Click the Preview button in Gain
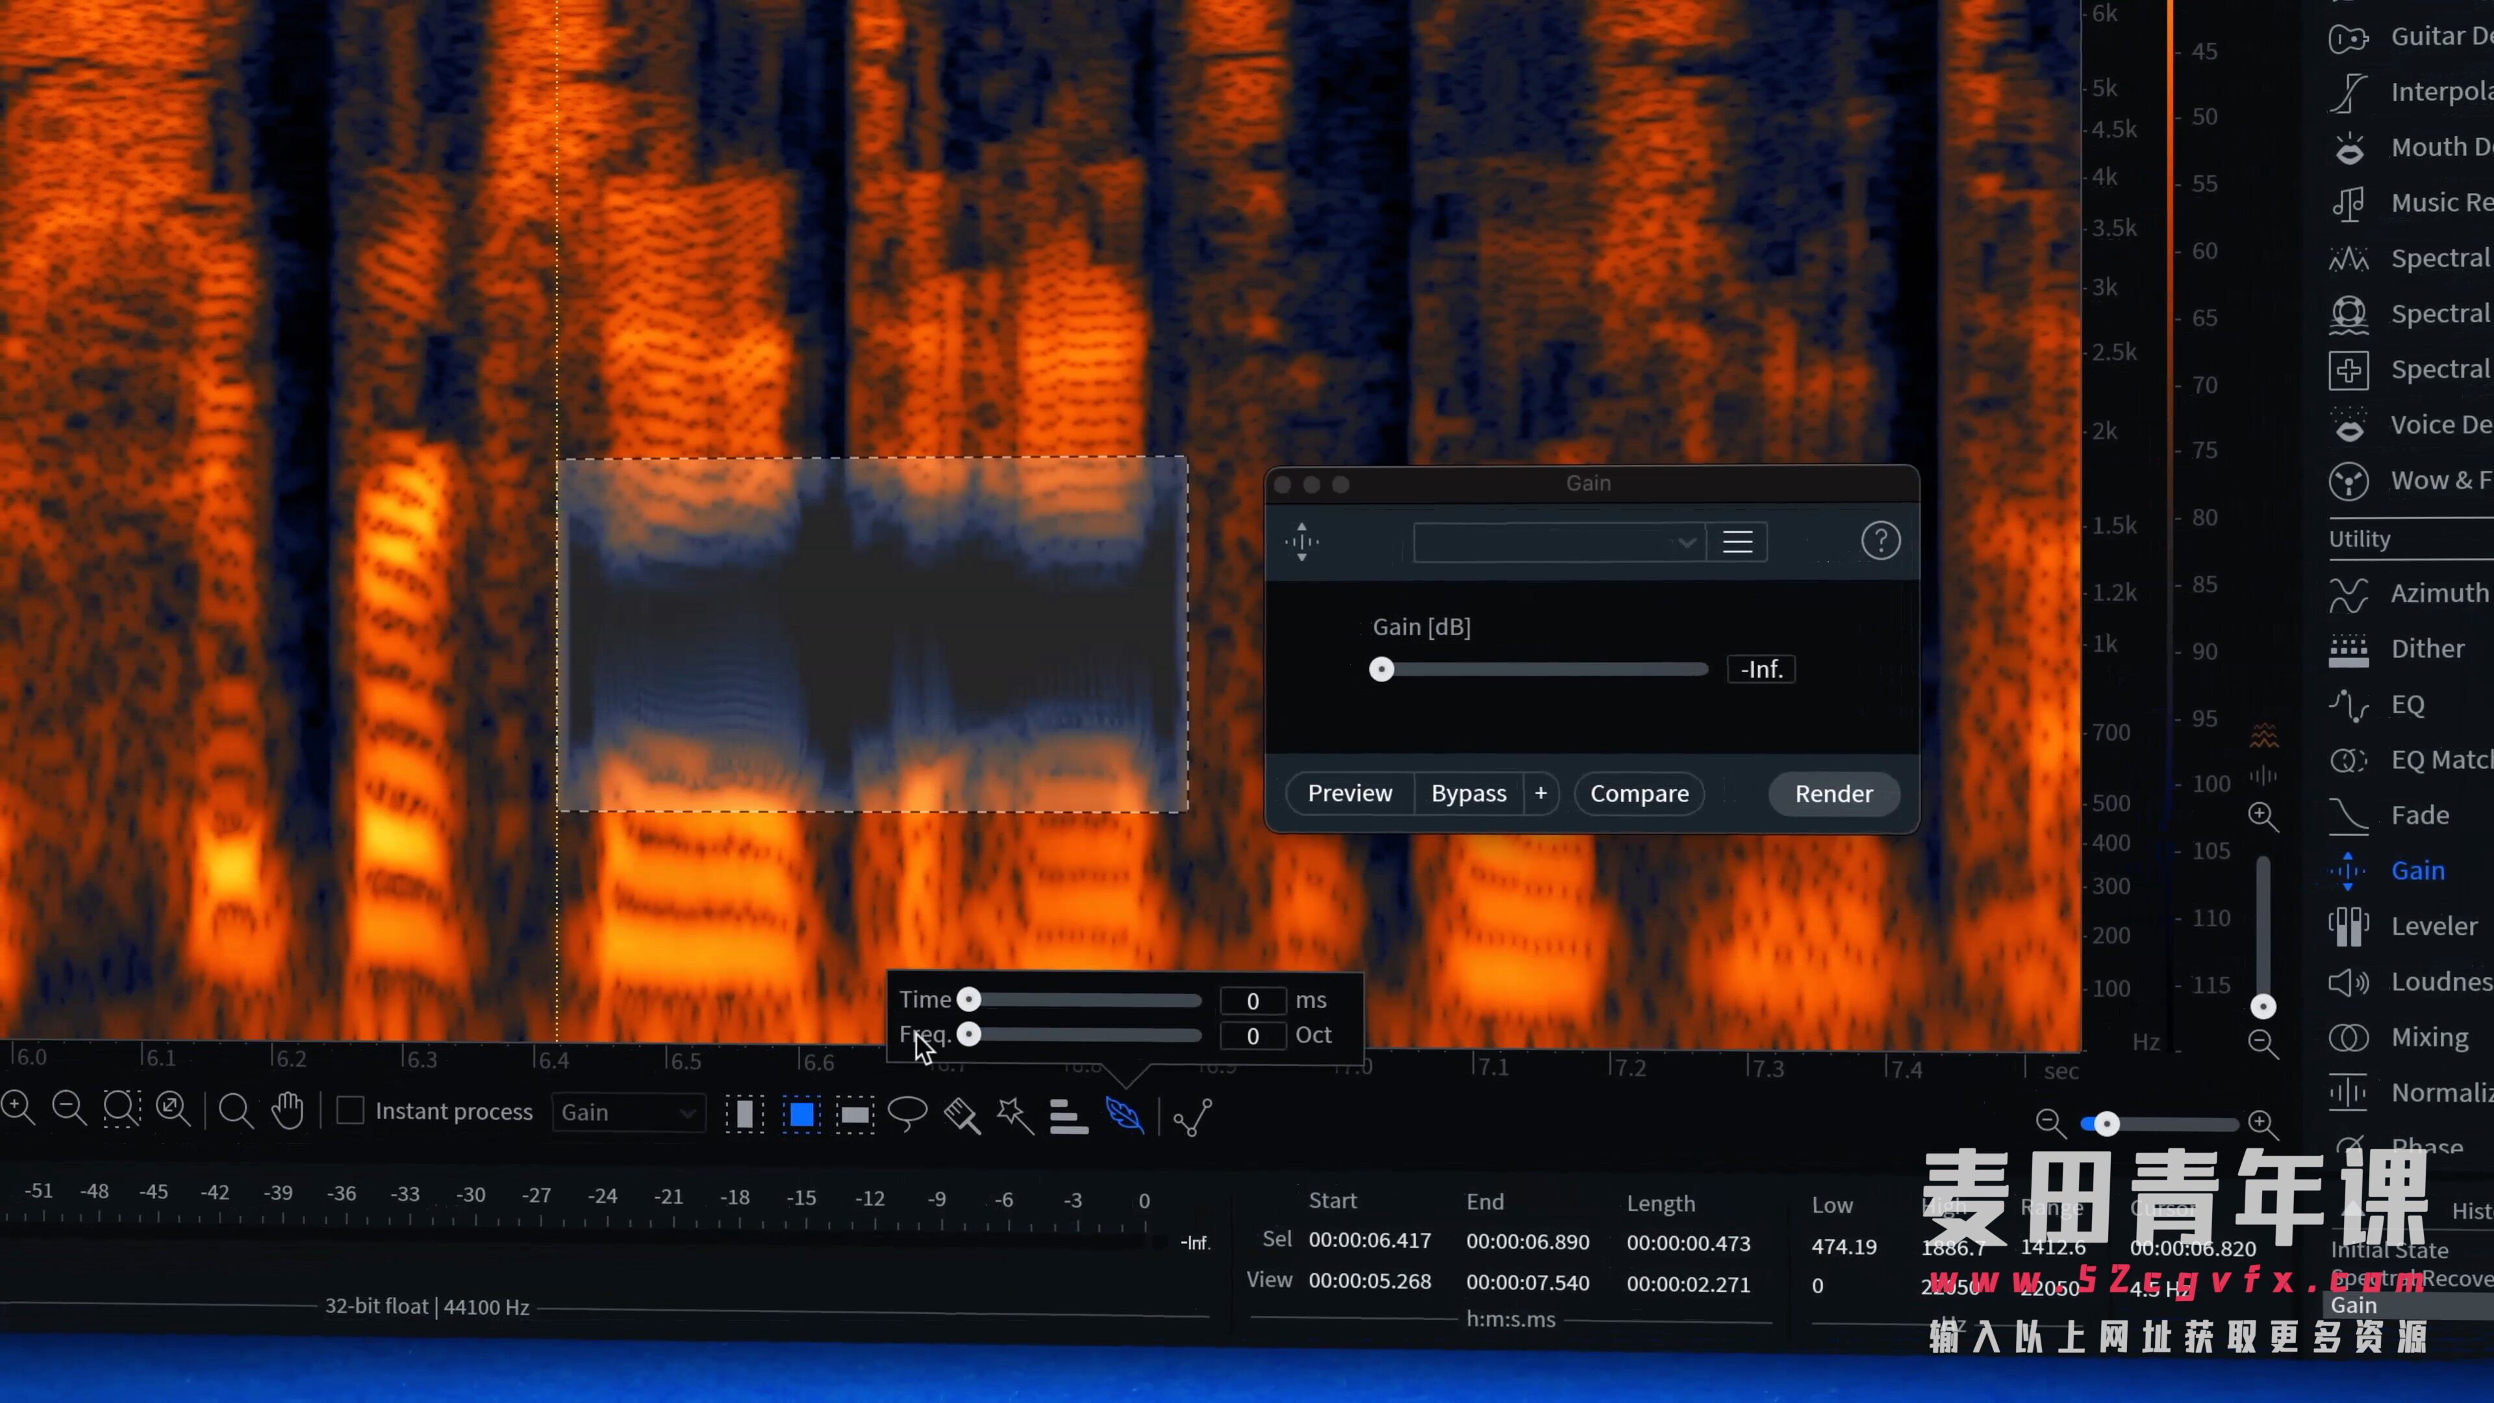The image size is (2494, 1403). click(x=1350, y=794)
